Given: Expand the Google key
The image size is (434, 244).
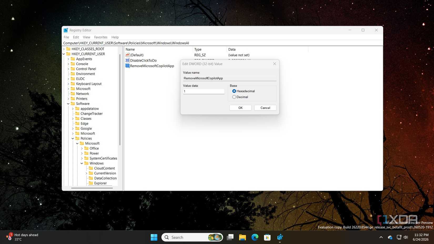Looking at the screenshot, I should (x=73, y=129).
